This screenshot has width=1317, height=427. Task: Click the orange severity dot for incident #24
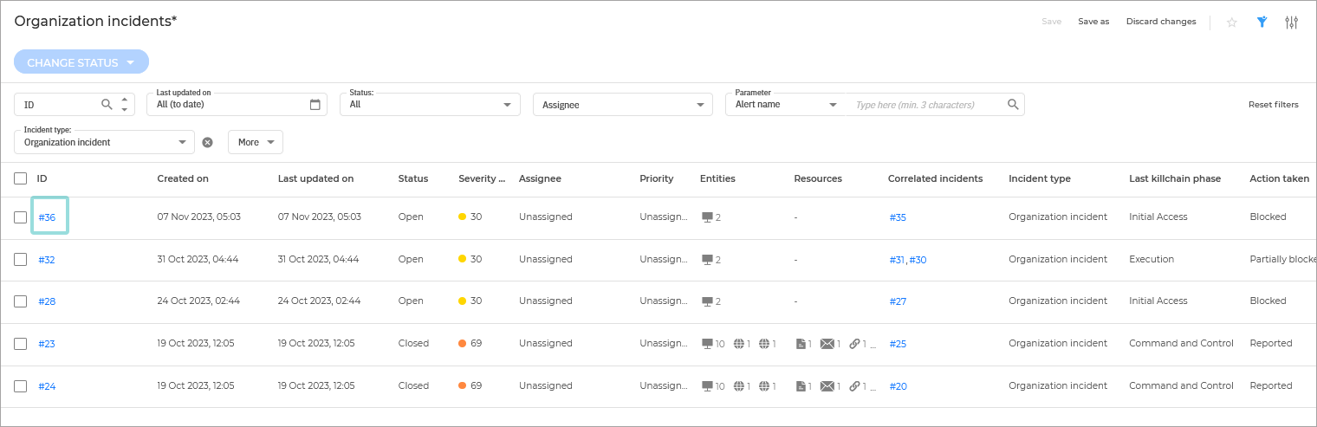click(x=463, y=386)
